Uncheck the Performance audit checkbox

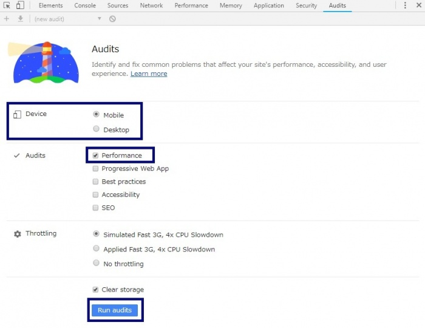pos(95,155)
